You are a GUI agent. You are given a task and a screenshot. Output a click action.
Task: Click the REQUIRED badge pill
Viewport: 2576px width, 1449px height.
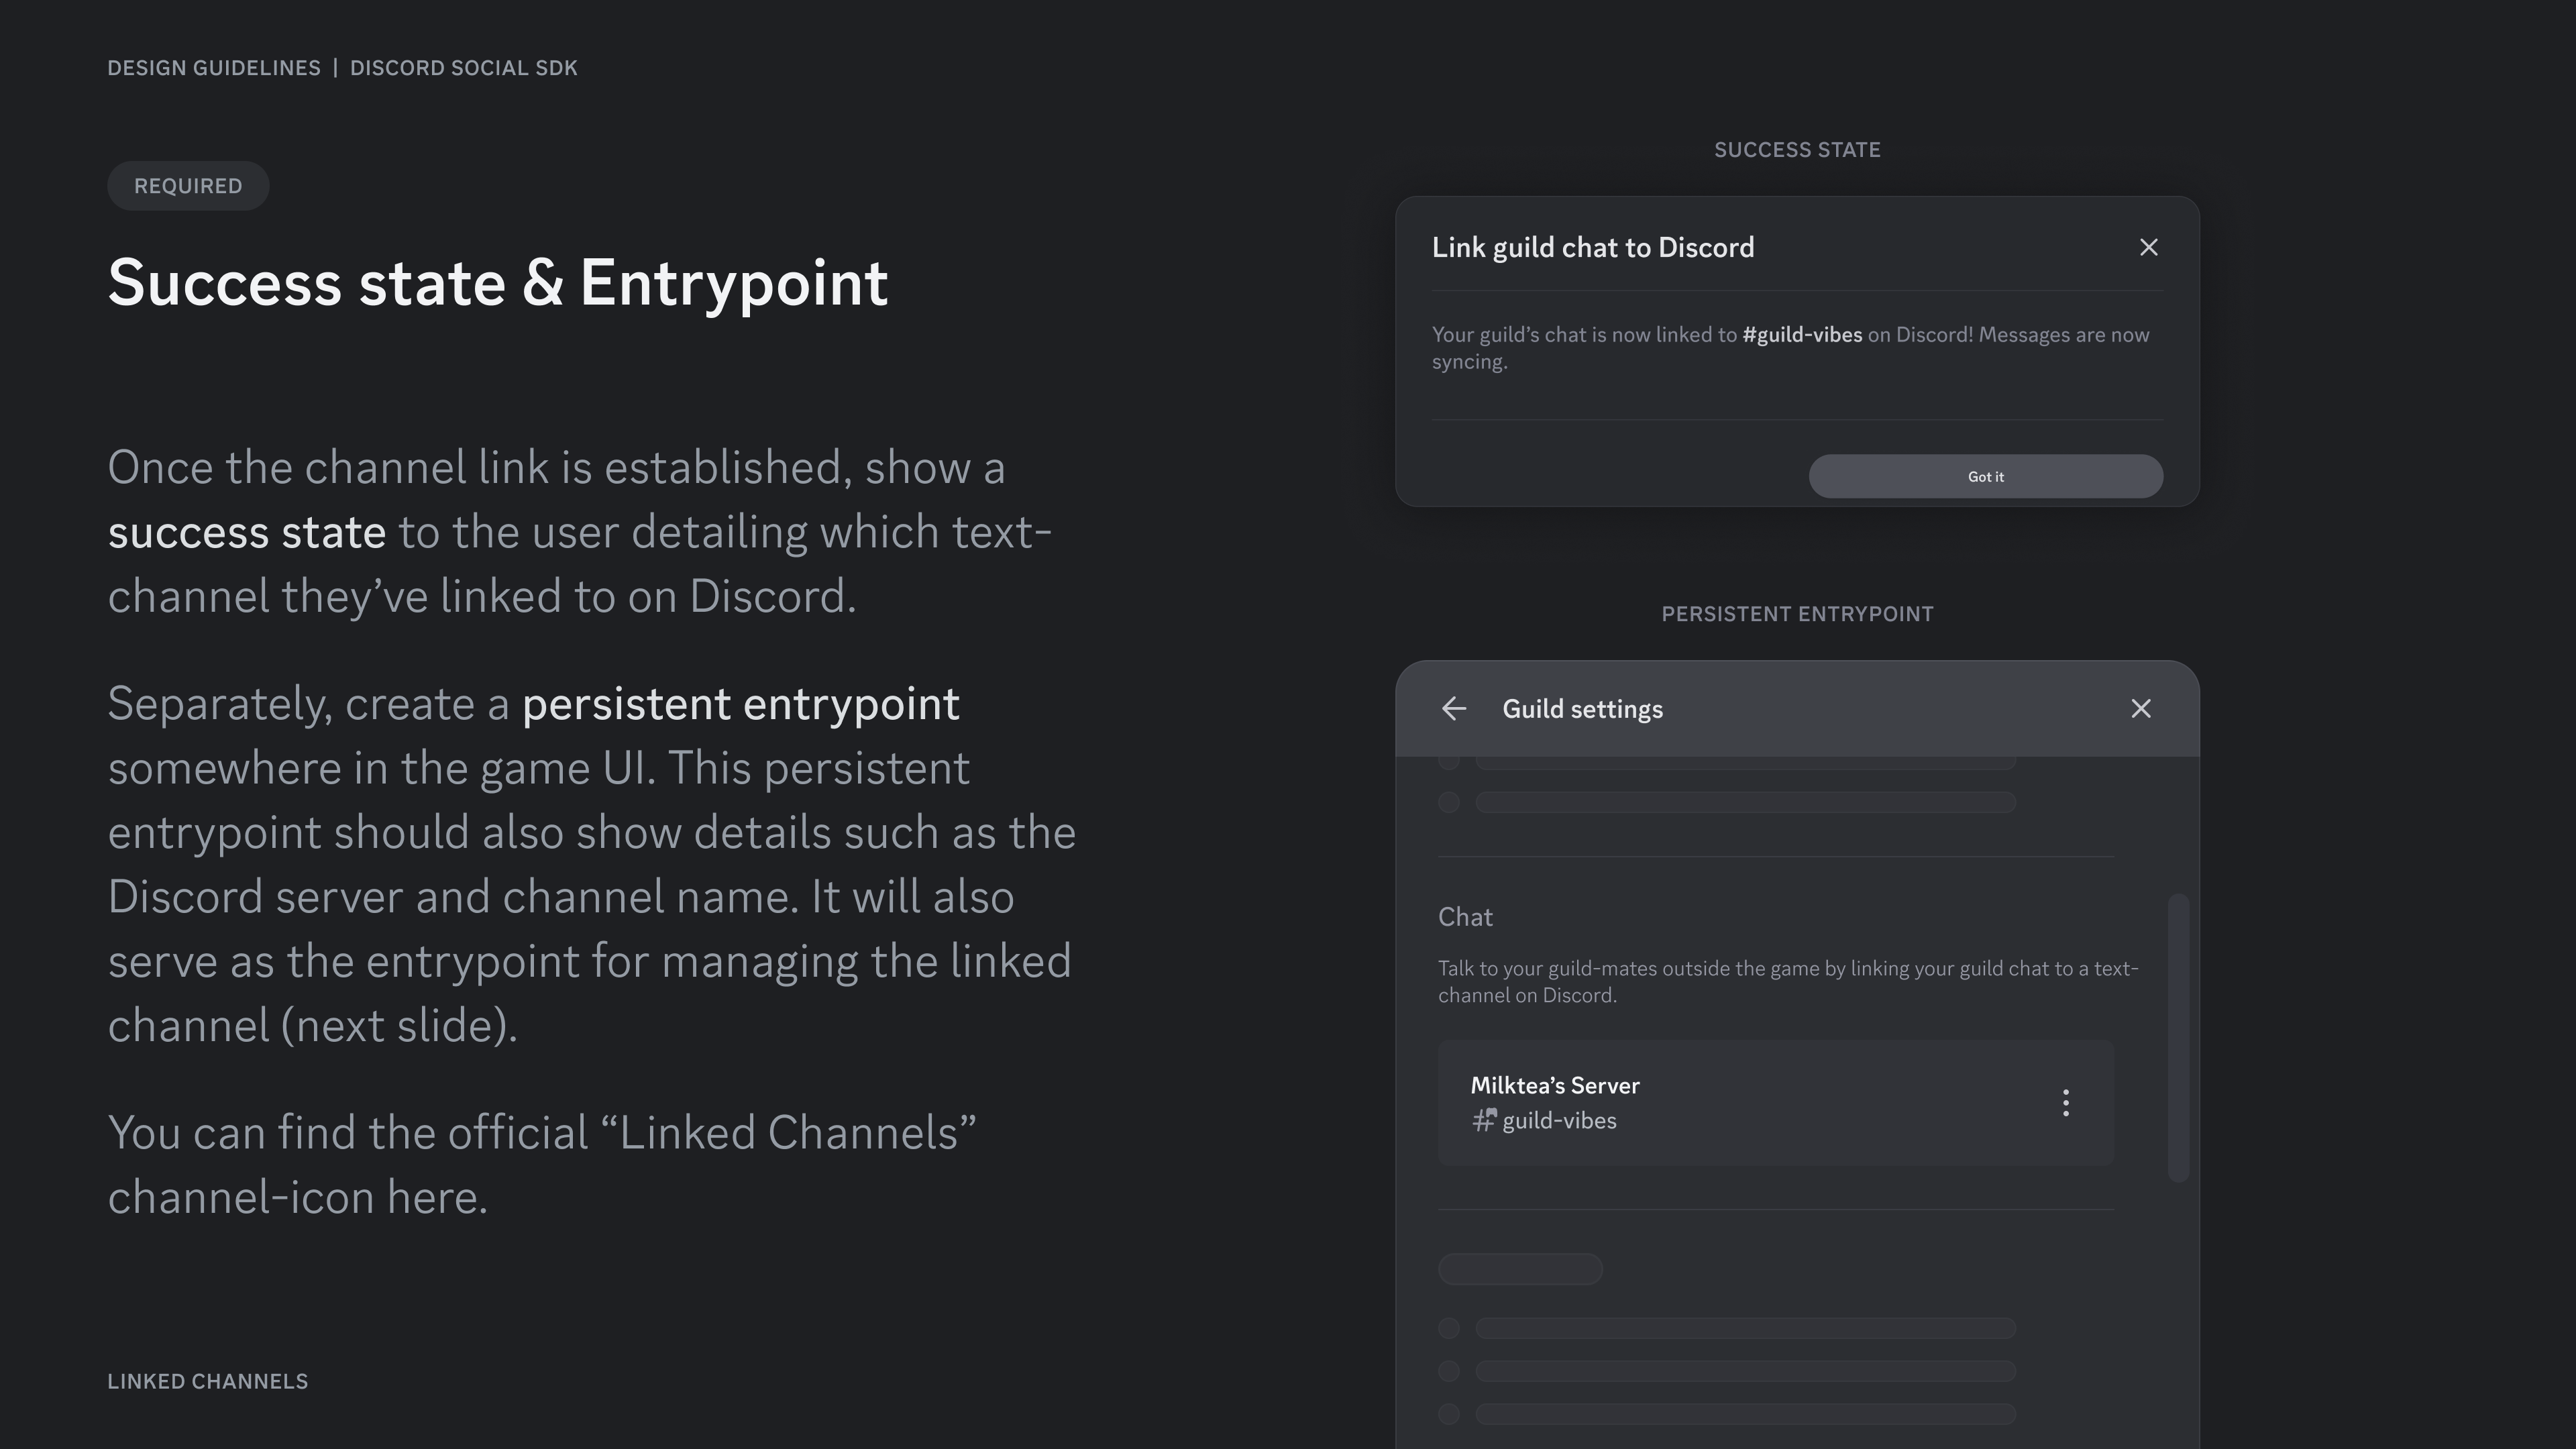coord(187,185)
